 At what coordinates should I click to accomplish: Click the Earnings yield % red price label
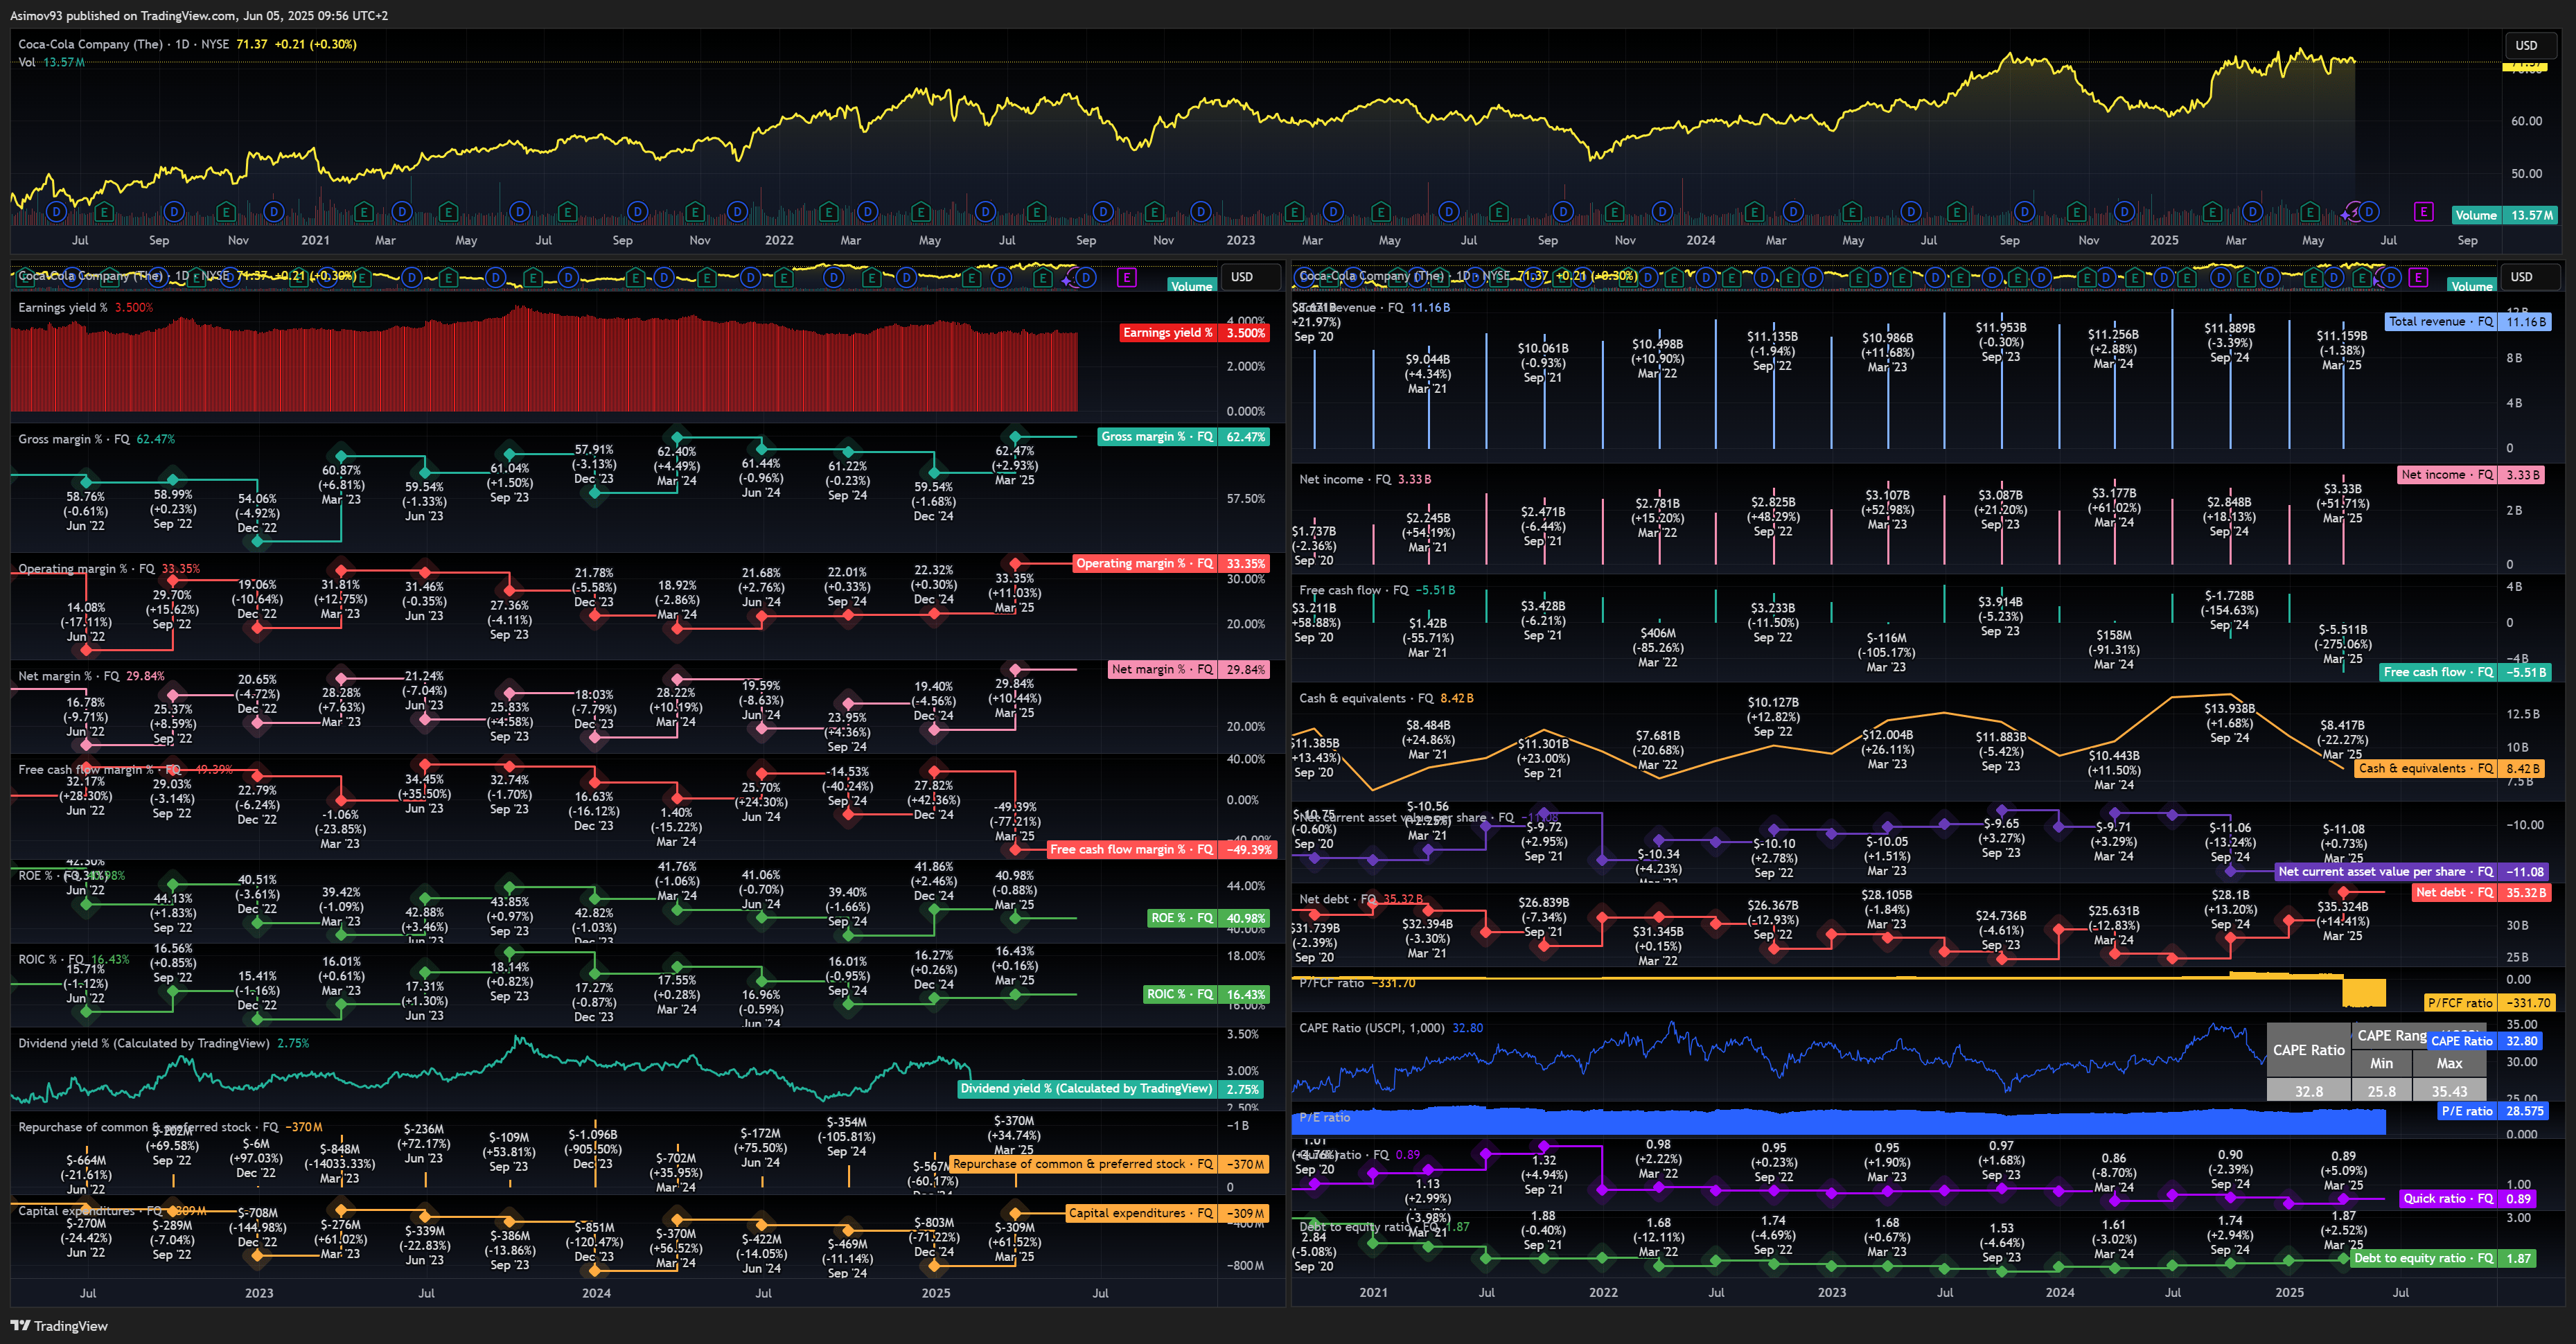(1195, 333)
